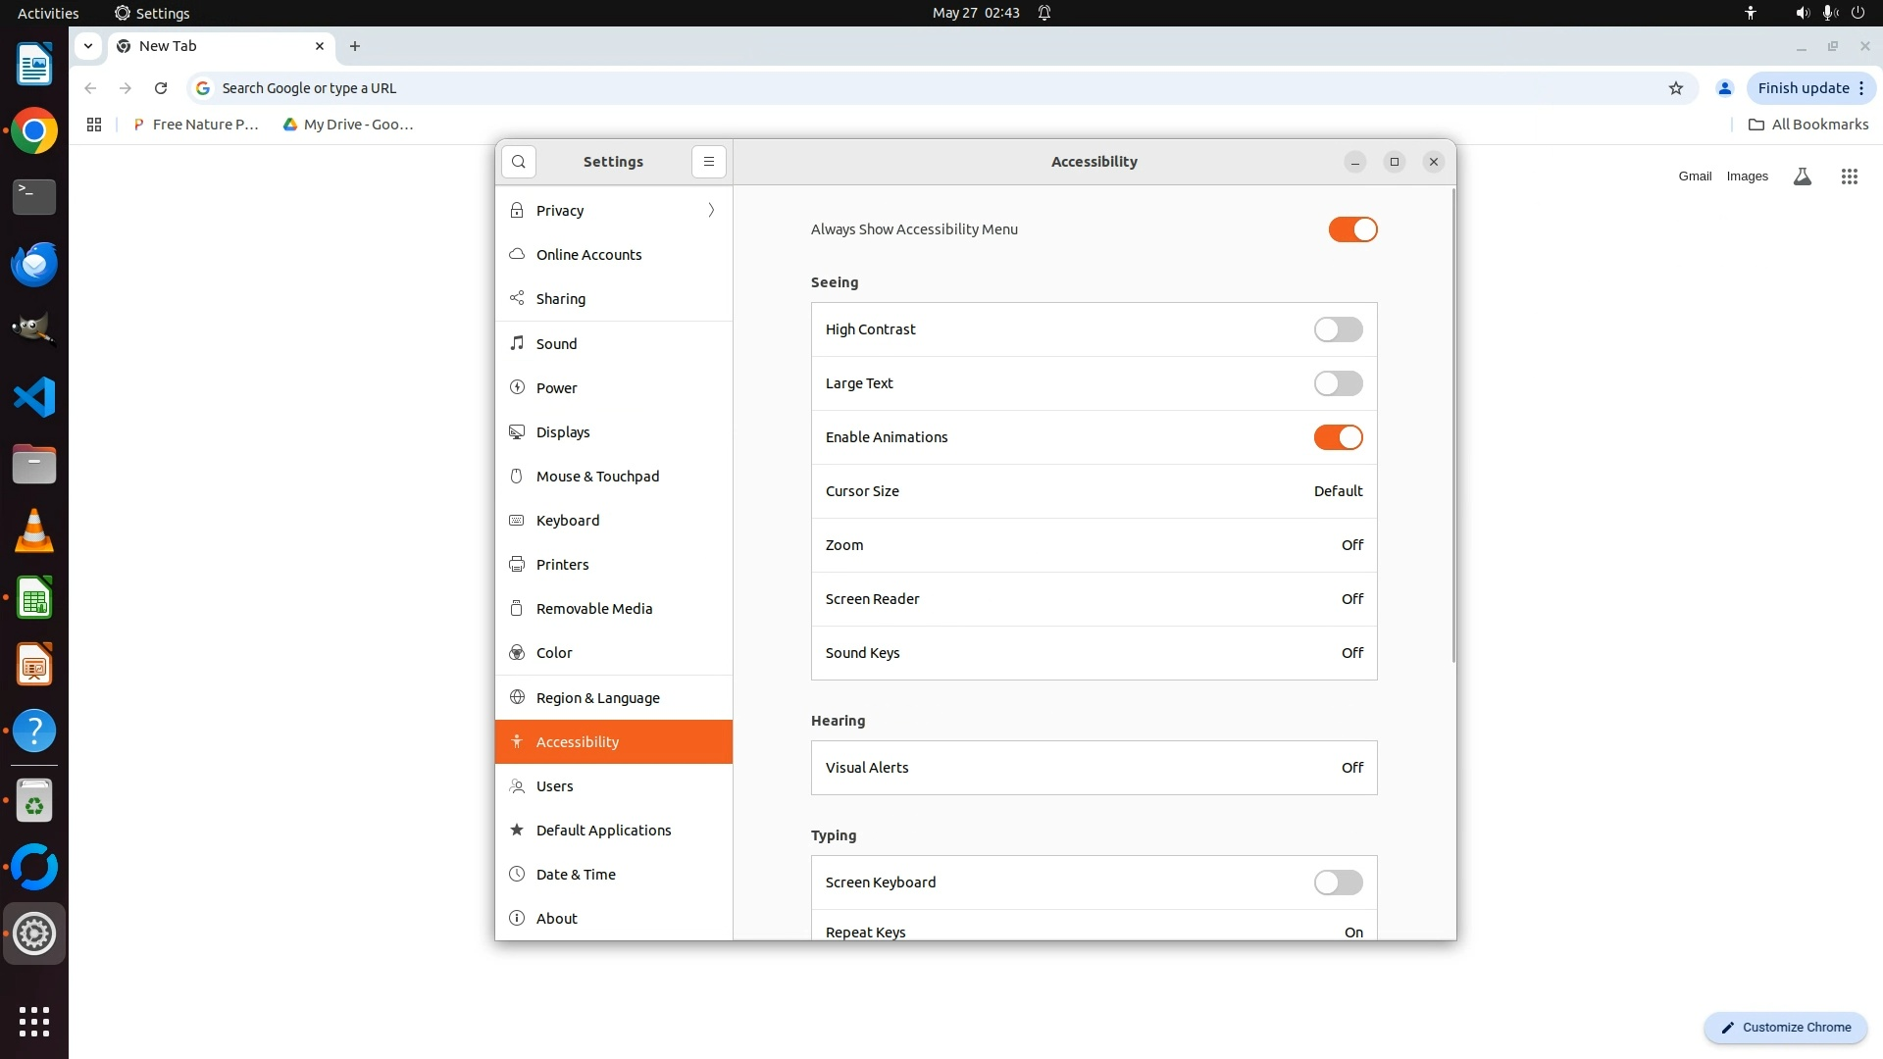This screenshot has height=1059, width=1883.
Task: Open the Chrome profile avatar icon
Action: point(1724,88)
